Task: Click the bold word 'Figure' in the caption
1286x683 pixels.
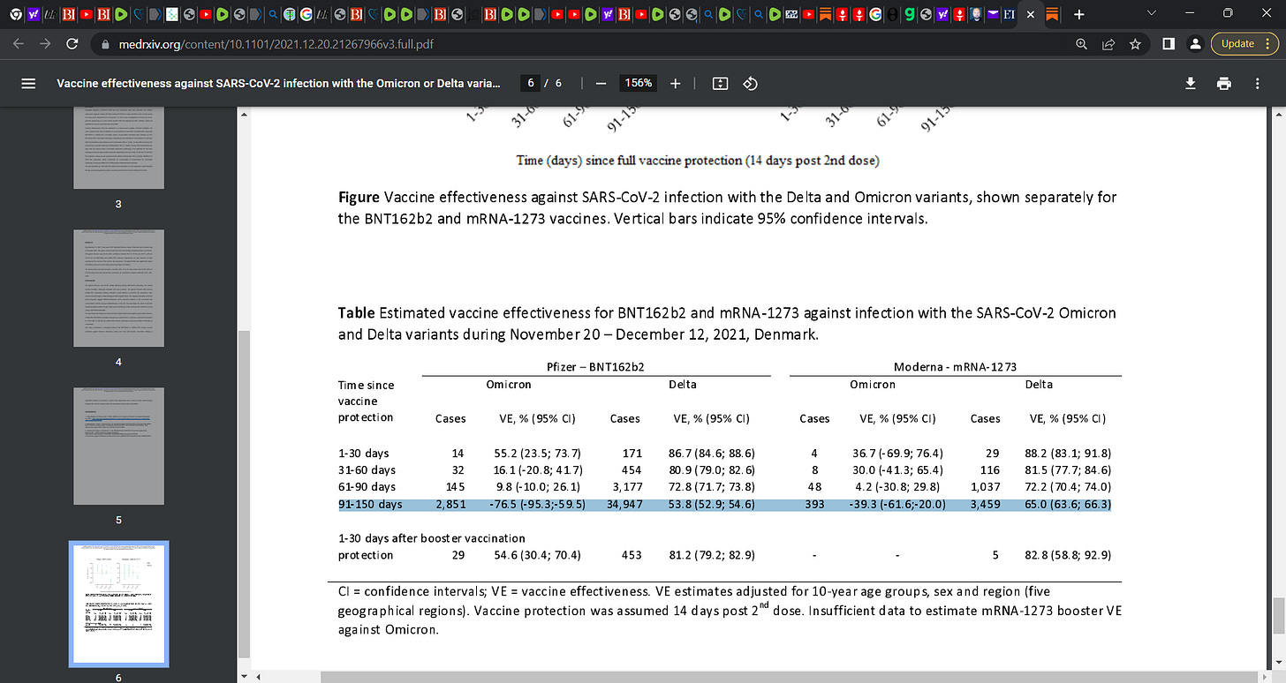Action: pyautogui.click(x=359, y=198)
